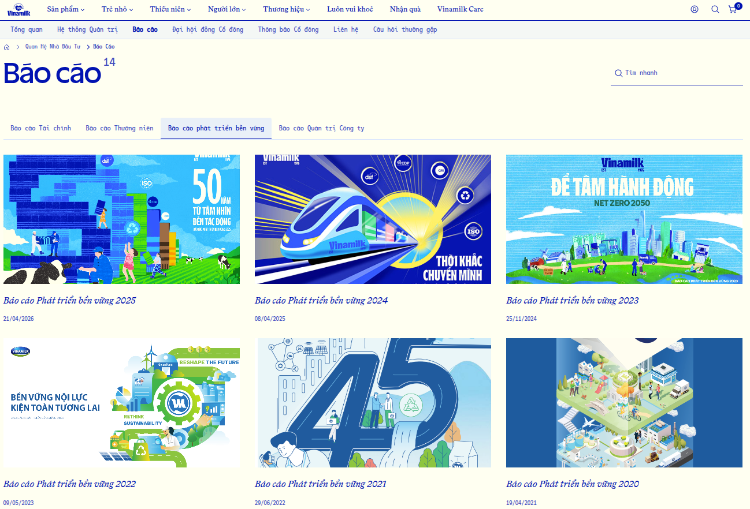Open the 2025 sustainability report cover image
The height and width of the screenshot is (509, 750).
121,219
